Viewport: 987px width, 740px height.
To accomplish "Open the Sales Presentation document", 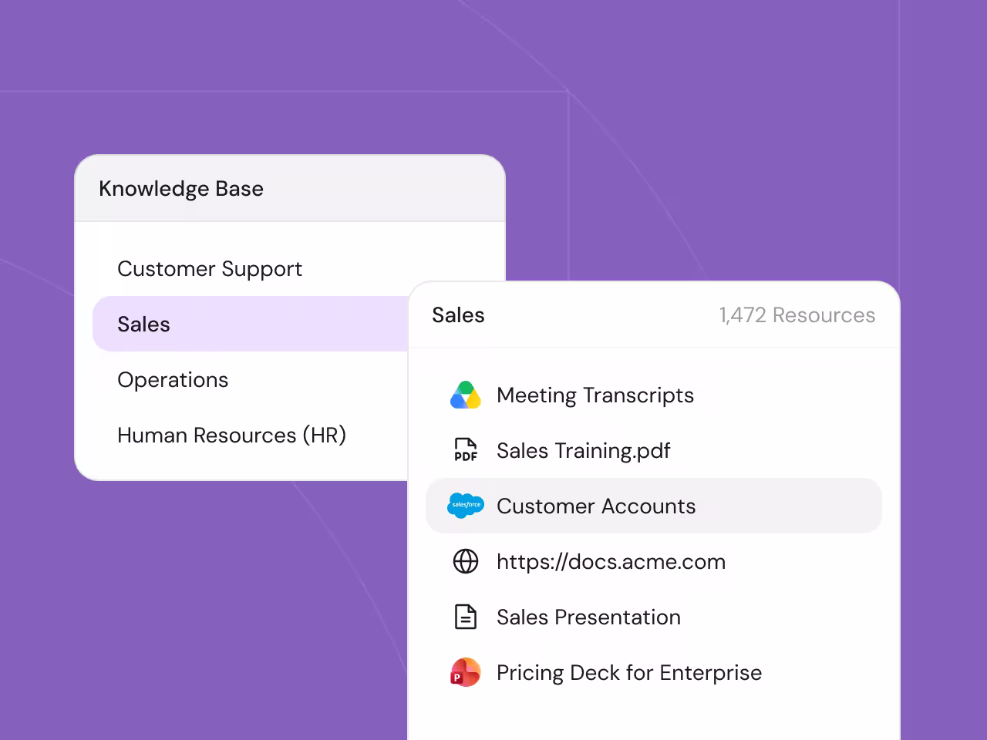I will click(589, 617).
